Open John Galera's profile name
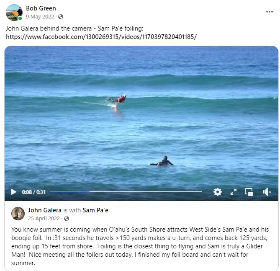 (x=45, y=210)
